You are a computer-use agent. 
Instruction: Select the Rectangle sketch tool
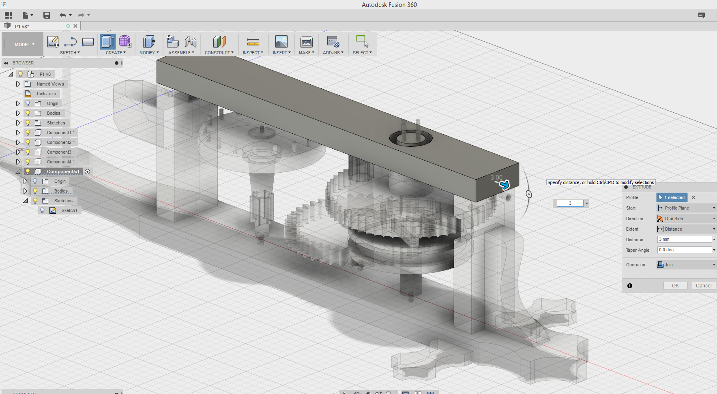[x=88, y=42]
